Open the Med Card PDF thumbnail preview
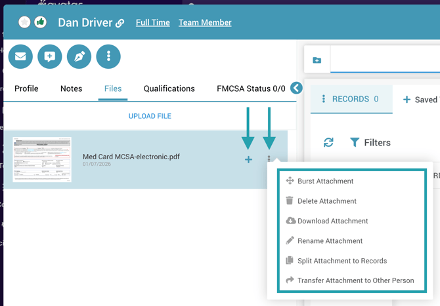The width and height of the screenshot is (440, 306). point(42,159)
